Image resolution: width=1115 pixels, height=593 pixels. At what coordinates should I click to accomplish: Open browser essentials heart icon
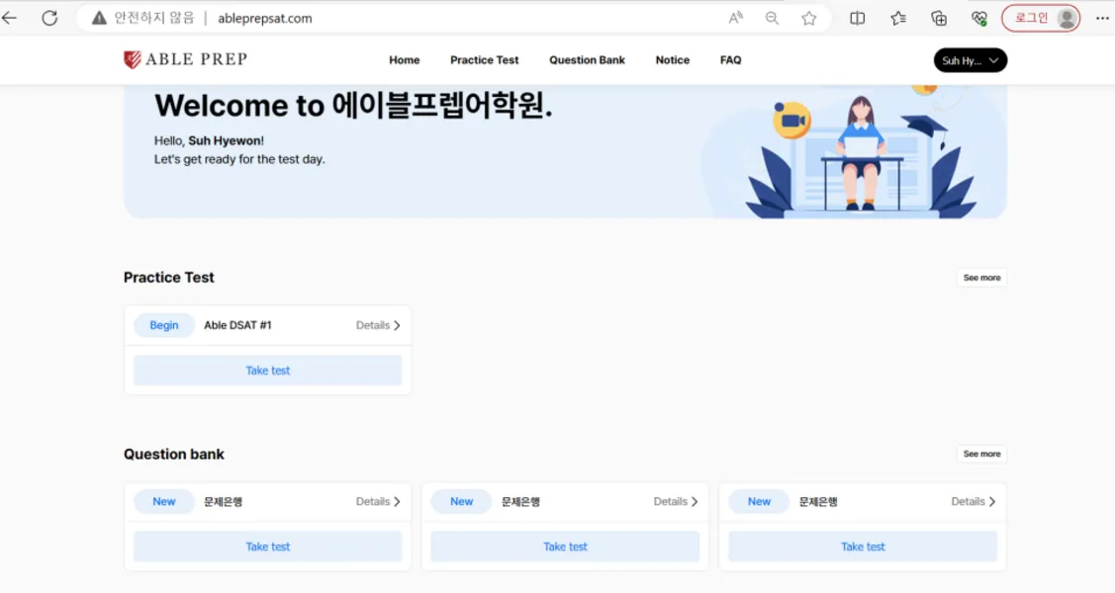coord(979,19)
